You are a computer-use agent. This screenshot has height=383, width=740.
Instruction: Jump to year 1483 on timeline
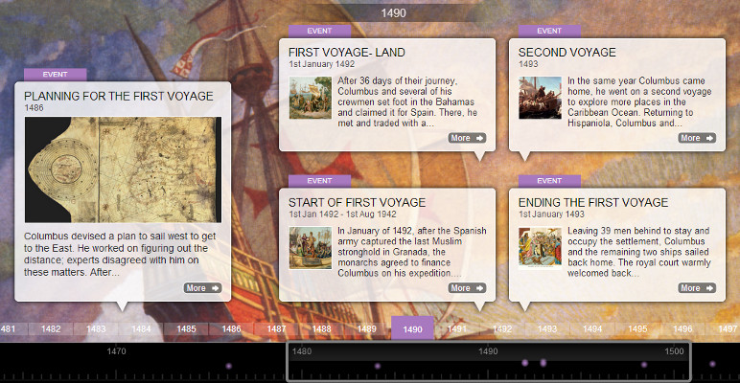coord(96,328)
